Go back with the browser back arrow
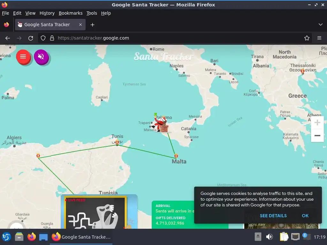327x245 pixels. click(8, 38)
